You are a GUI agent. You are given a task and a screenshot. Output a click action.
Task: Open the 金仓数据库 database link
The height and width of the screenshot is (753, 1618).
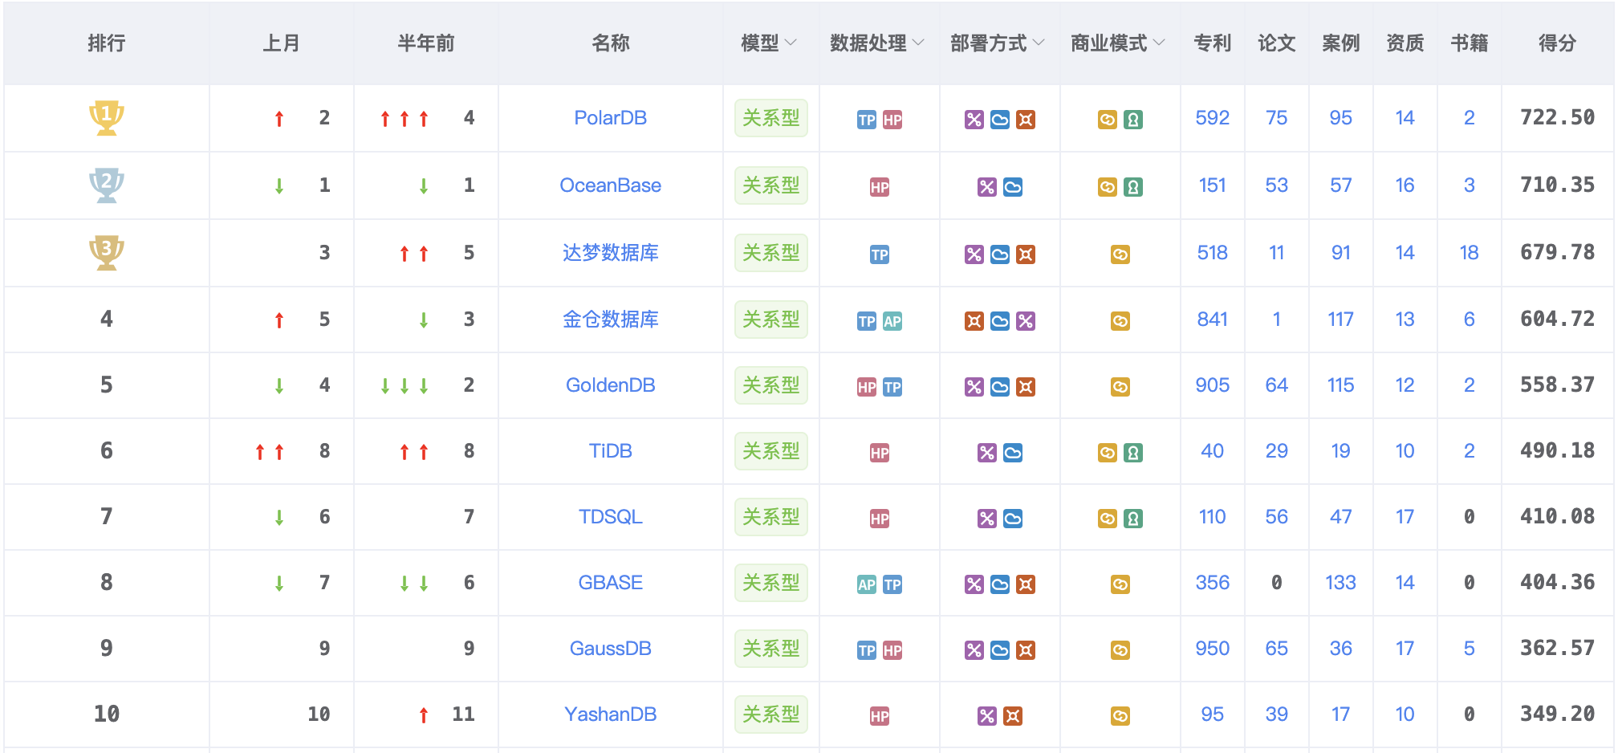click(610, 320)
